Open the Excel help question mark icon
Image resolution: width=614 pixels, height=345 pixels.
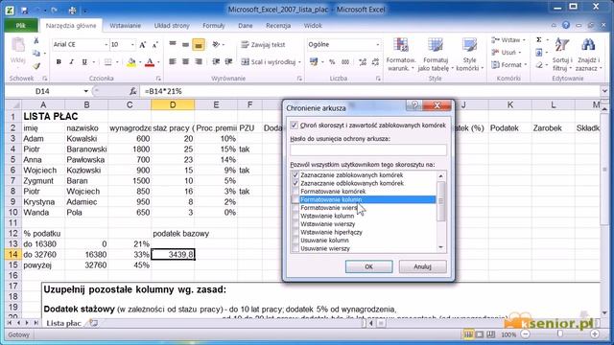point(566,26)
